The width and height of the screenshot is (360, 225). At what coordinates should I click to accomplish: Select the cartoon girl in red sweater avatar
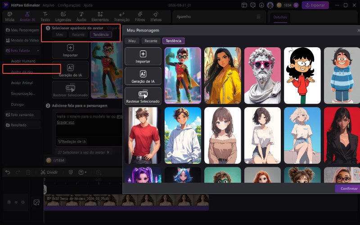(302, 76)
